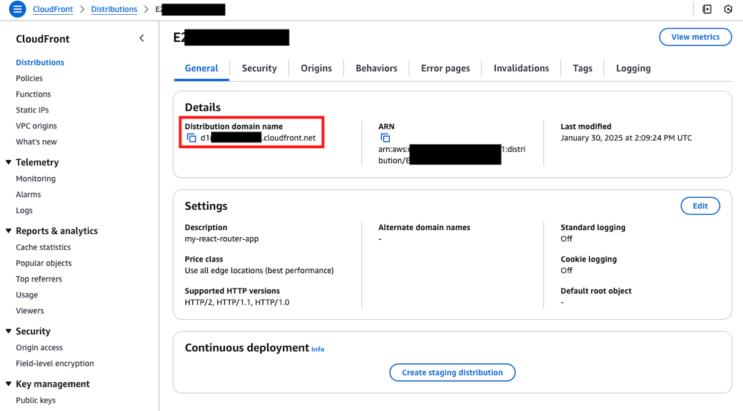Open the CloudShell icon in the top bar
743x411 pixels.
coord(706,9)
